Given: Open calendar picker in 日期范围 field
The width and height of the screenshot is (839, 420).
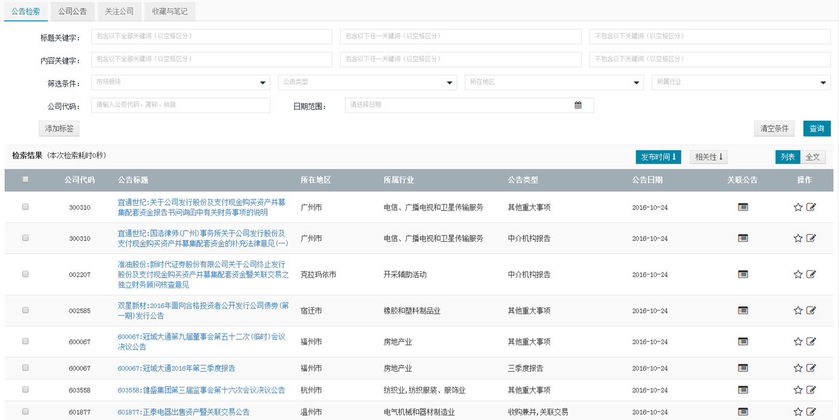Looking at the screenshot, I should 578,105.
